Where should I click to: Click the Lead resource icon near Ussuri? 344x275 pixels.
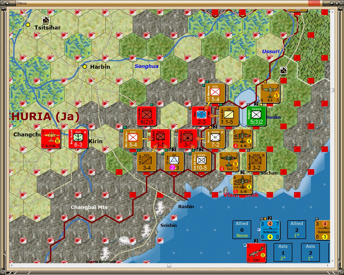click(x=284, y=71)
